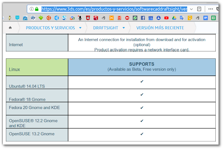
Task: Open the networked computers bookmark
Action: coord(72,18)
